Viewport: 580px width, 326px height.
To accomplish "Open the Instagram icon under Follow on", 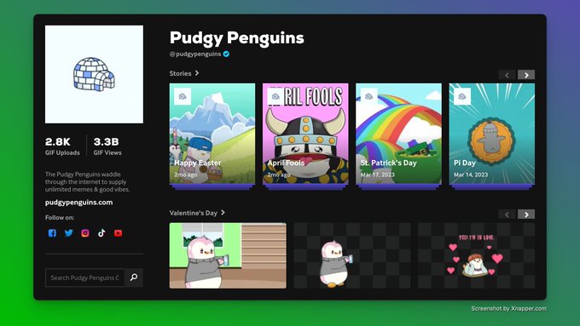I will (85, 233).
